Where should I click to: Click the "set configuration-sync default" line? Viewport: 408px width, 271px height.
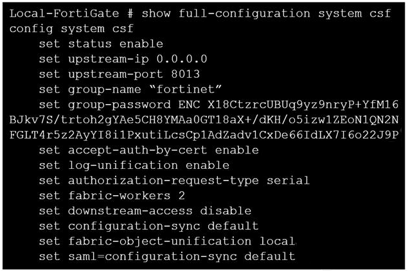(x=148, y=226)
